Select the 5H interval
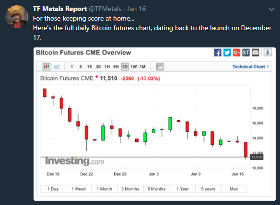 coord(116,67)
